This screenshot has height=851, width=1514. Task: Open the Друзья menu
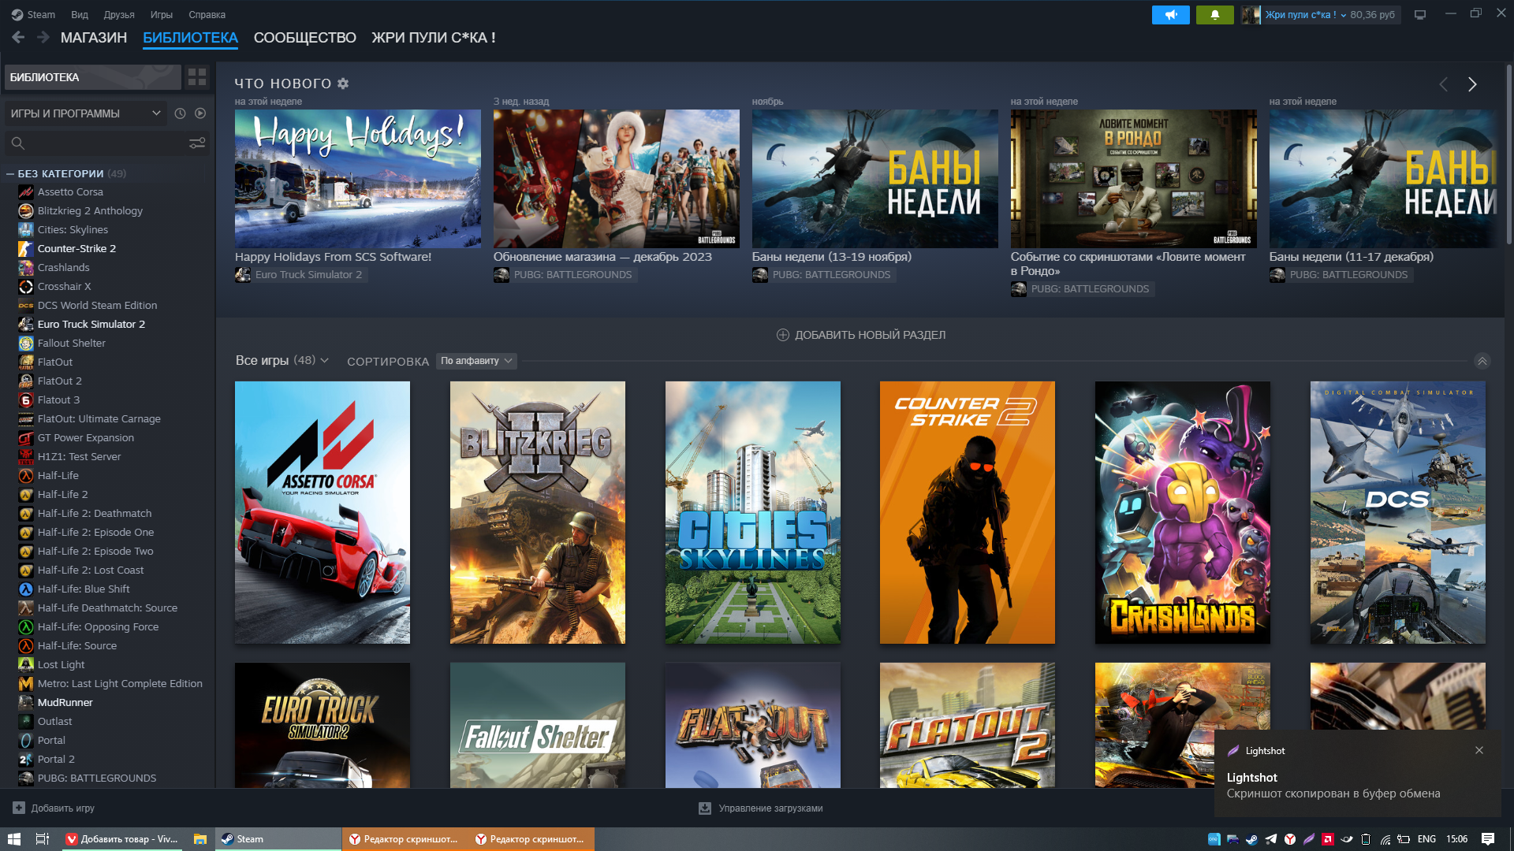(x=119, y=14)
